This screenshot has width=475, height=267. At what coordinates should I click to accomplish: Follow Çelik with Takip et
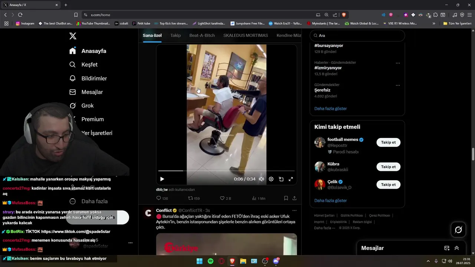[389, 185]
